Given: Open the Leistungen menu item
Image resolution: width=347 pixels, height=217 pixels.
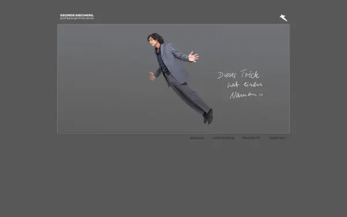Looking at the screenshot, I should click(x=223, y=138).
